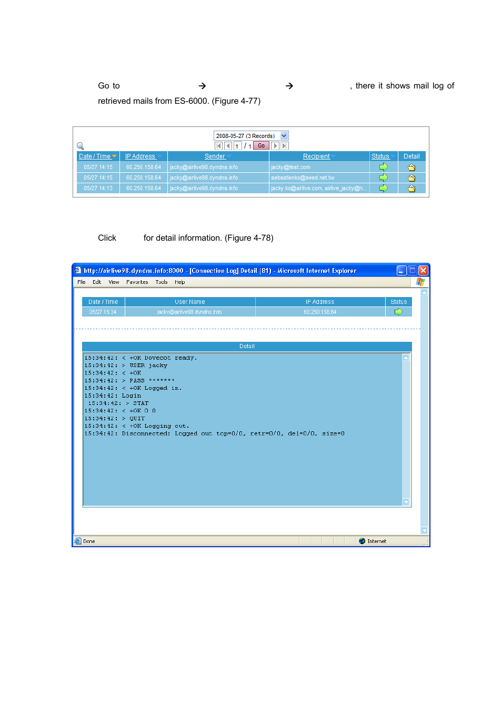
Task: Click the 05/27 15:34 cell in detail window
Action: click(x=103, y=312)
